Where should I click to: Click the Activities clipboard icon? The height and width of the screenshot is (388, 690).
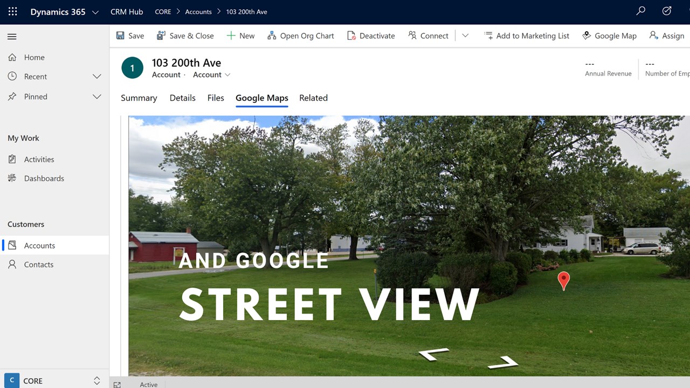[x=12, y=160]
